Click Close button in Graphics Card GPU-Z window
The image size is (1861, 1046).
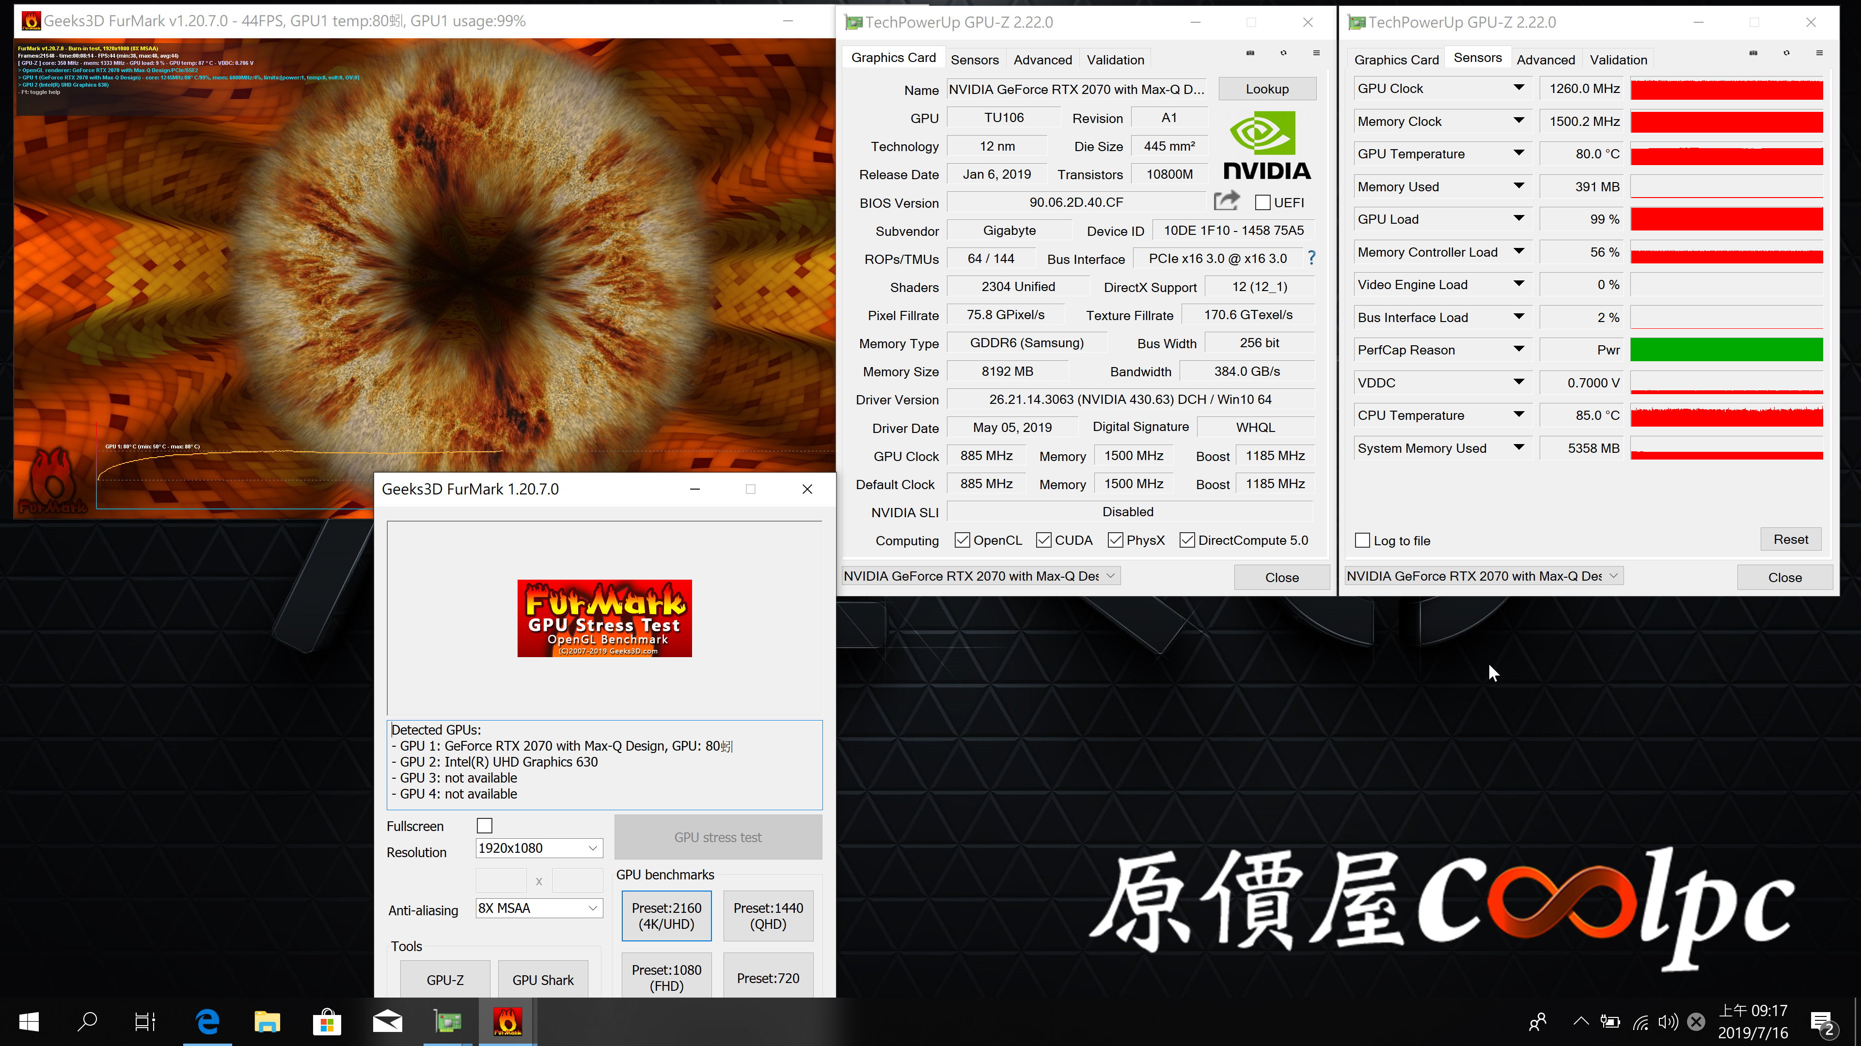click(x=1281, y=577)
